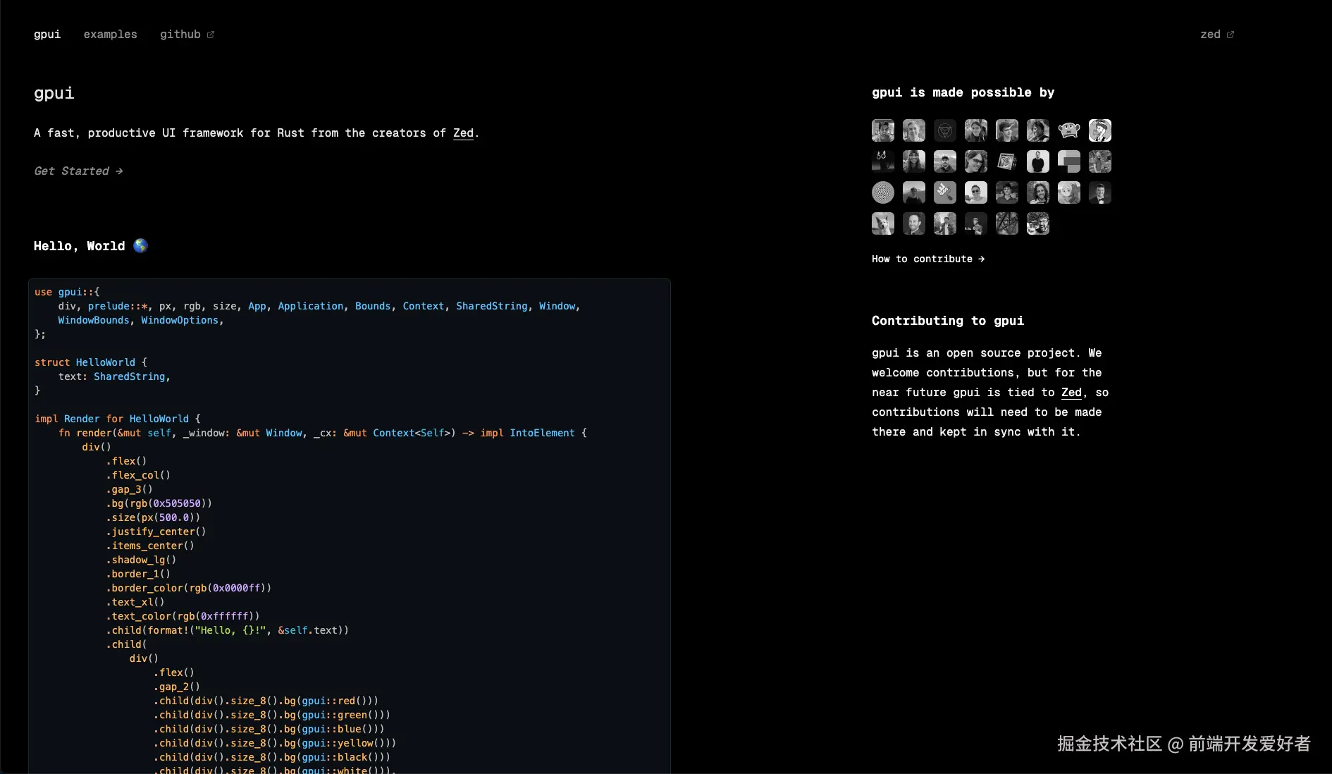
Task: Click the Get Started link
Action: (x=78, y=171)
